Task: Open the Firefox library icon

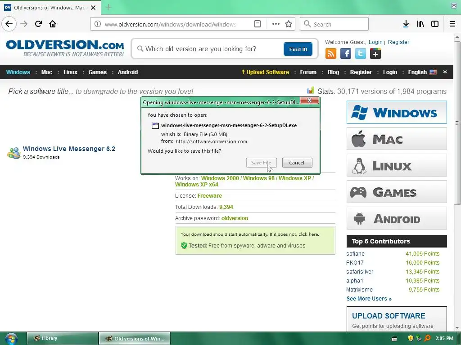Action: (420, 24)
